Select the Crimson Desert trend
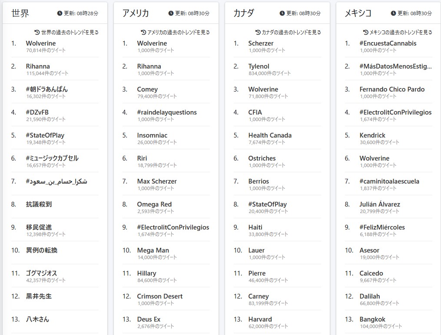The height and width of the screenshot is (335, 441). [x=159, y=296]
